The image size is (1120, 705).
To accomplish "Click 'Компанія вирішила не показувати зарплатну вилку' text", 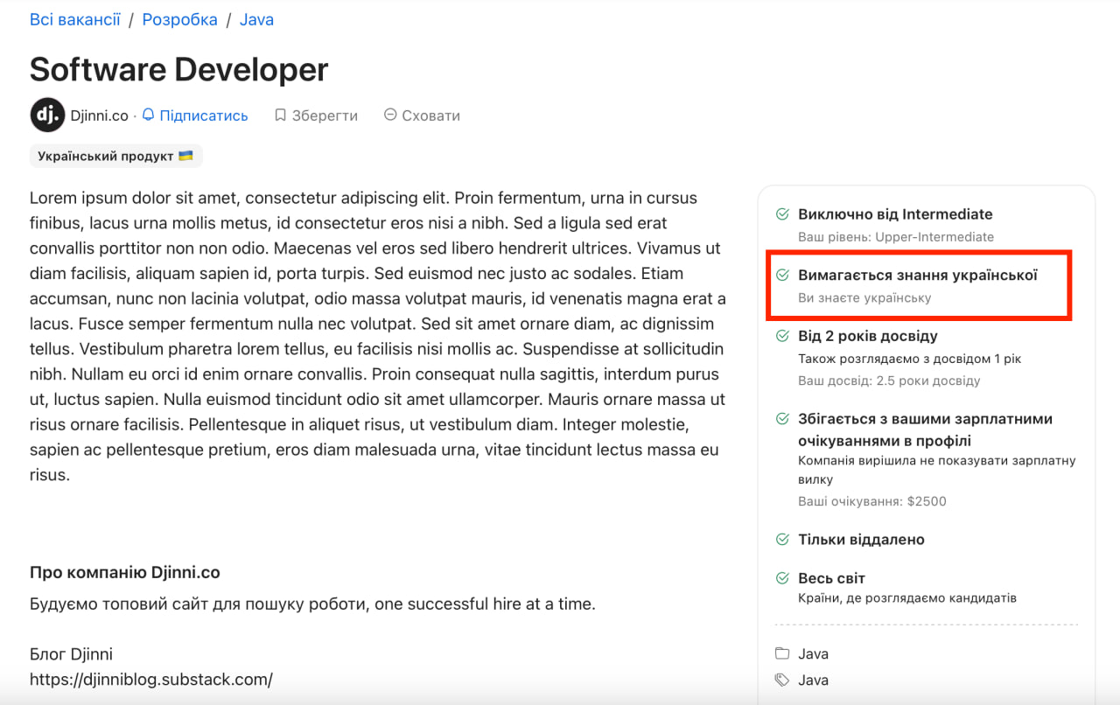I will pos(937,470).
